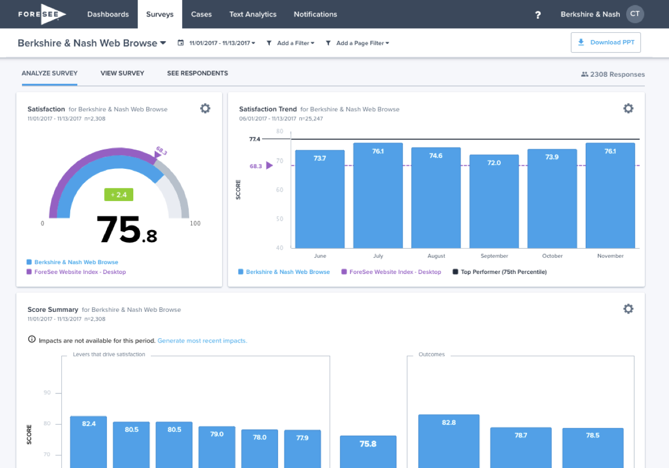The height and width of the screenshot is (468, 669).
Task: Click the info icon next to Impacts message
Action: click(x=32, y=340)
